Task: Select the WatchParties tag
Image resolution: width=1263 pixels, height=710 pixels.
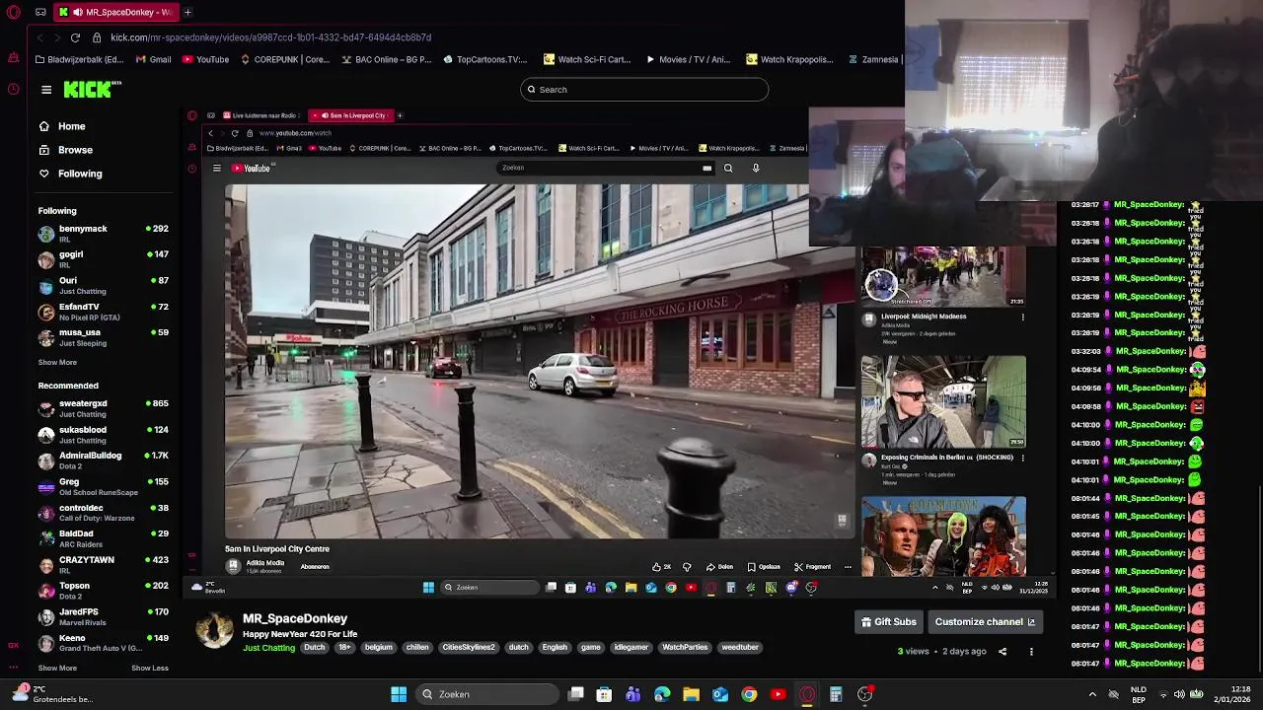Action: 685,648
